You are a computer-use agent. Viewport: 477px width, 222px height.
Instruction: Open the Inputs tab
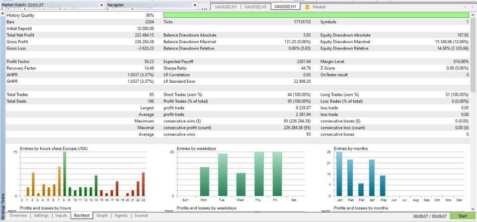pos(61,216)
